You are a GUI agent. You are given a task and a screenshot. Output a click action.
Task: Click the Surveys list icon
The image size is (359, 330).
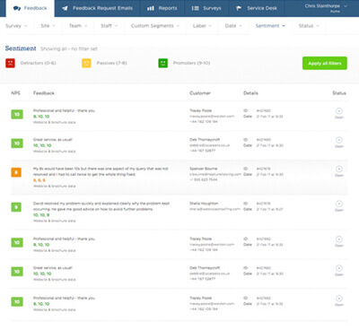click(195, 8)
